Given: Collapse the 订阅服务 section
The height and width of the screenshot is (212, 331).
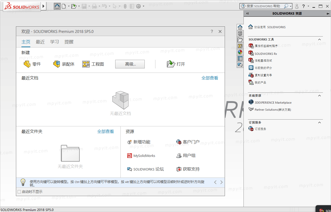Looking at the screenshot, I should tap(319, 122).
